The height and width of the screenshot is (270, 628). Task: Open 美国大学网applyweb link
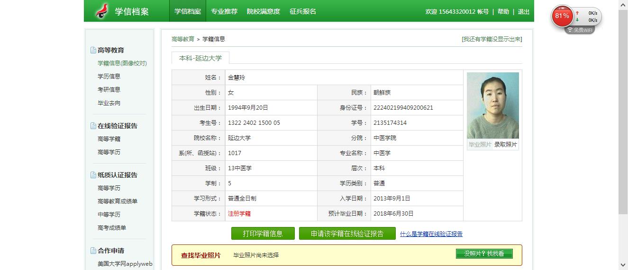pos(125,264)
